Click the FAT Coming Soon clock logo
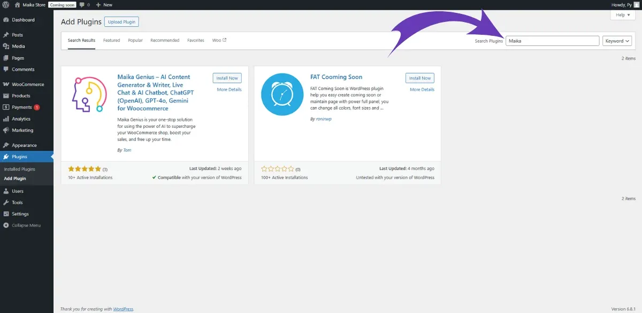 [x=282, y=94]
